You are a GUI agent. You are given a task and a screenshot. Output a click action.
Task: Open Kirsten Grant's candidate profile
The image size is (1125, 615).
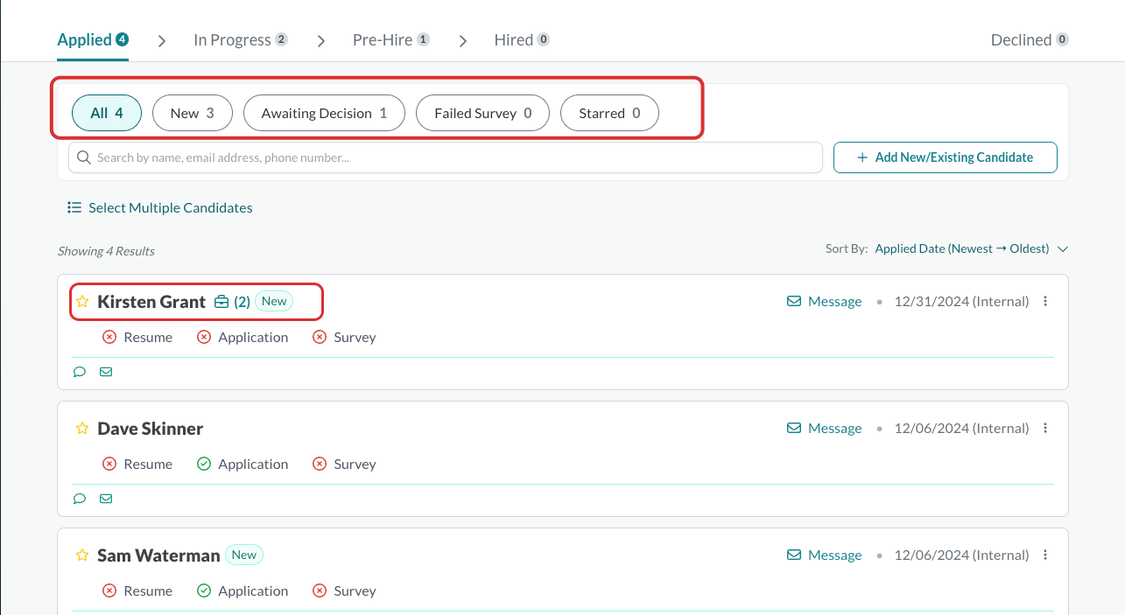[151, 302]
